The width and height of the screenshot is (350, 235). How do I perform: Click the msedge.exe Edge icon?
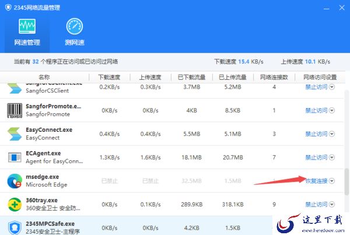(x=15, y=181)
